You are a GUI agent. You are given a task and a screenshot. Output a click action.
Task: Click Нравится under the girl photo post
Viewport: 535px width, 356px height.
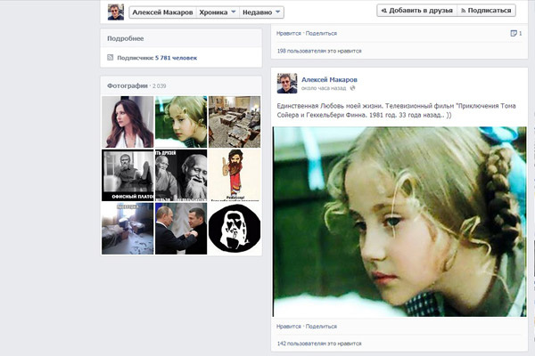pyautogui.click(x=289, y=327)
